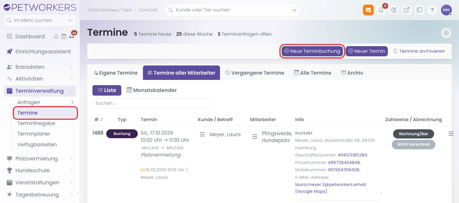Click Privatnummer 495738404848 link
Image resolution: width=459 pixels, height=203 pixels.
(344, 162)
